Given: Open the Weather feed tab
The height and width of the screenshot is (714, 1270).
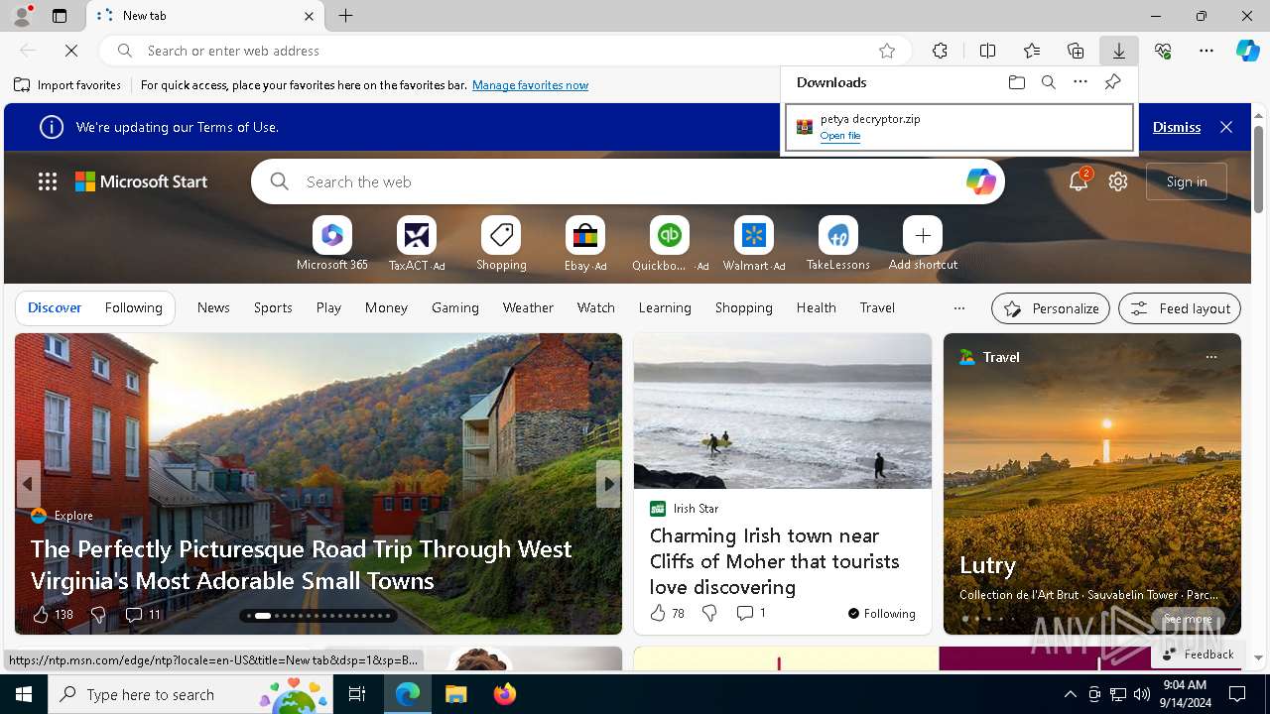Looking at the screenshot, I should [x=528, y=307].
